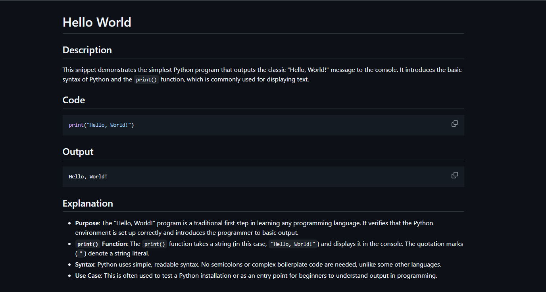
Task: Click the bullet marker beside Use Case
Action: (70, 276)
